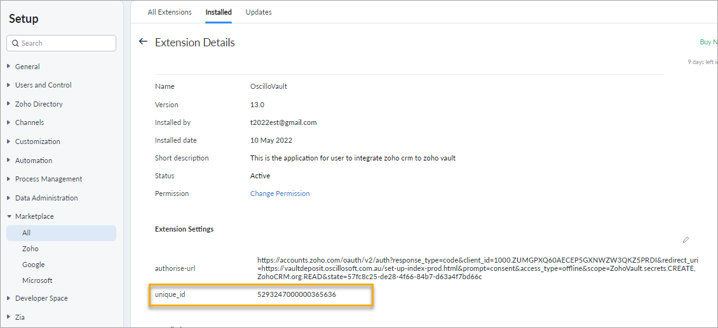Click the Version label

166,105
